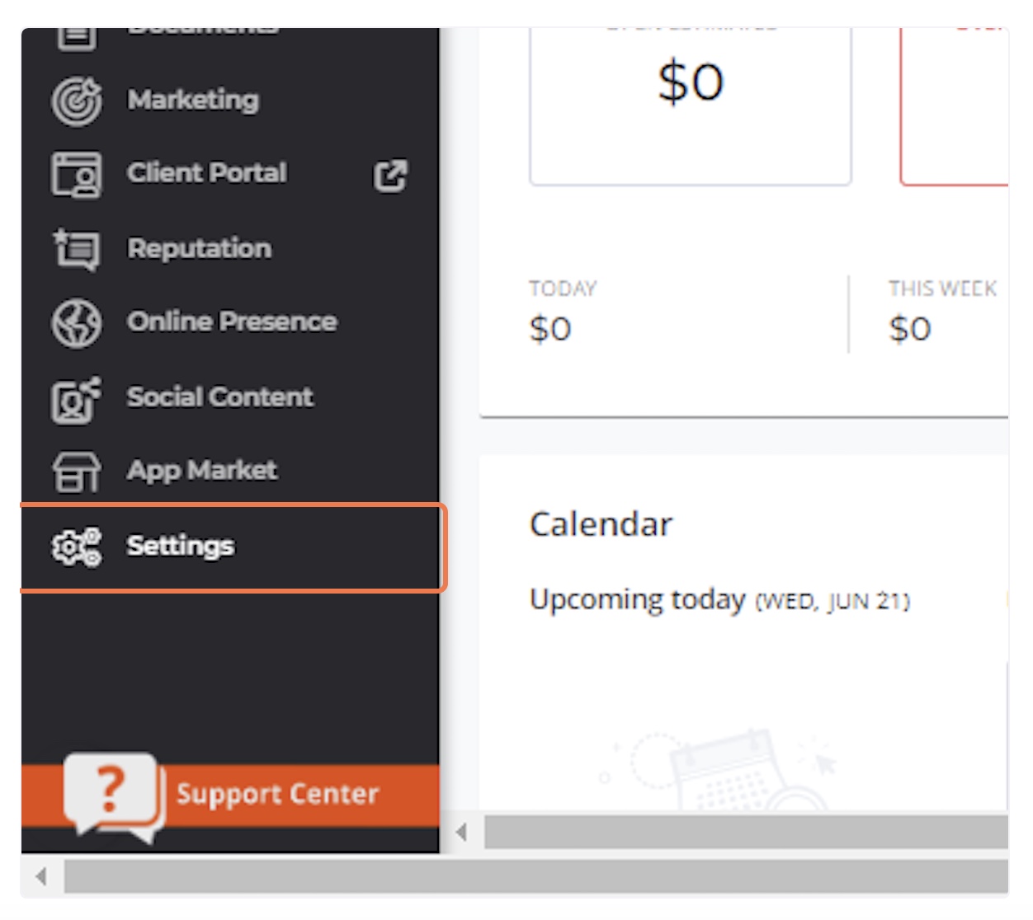This screenshot has width=1033, height=920.
Task: Select Marketing in the sidebar menu
Action: (193, 100)
